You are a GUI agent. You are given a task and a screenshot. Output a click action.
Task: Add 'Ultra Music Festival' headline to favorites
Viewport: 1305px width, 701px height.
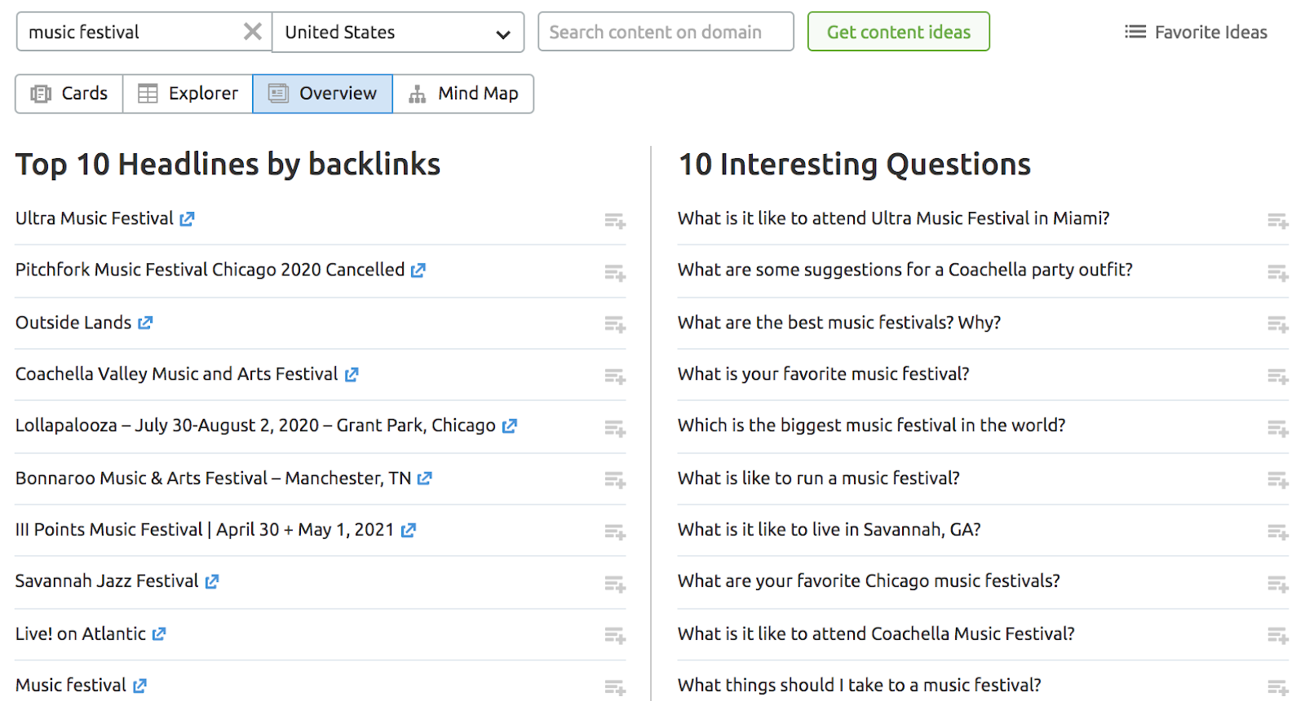pos(615,221)
